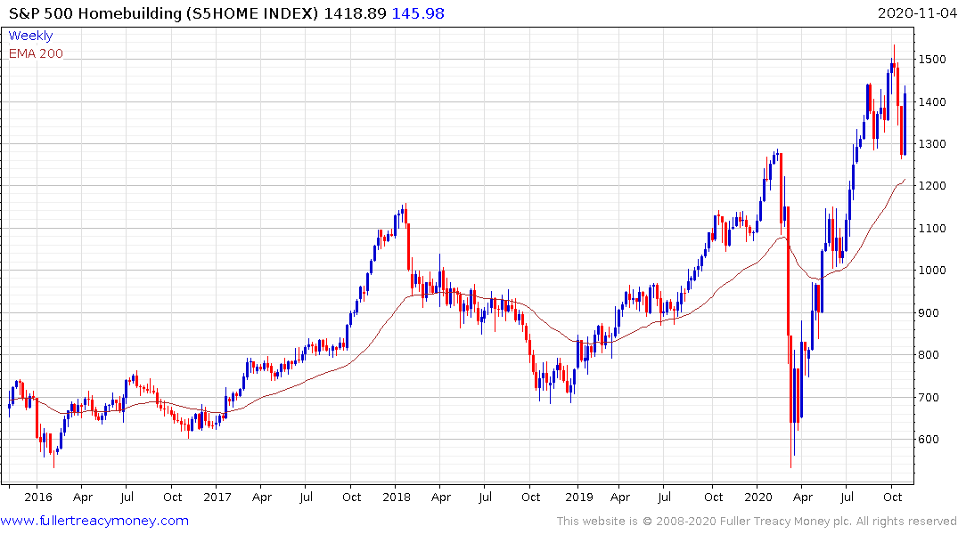The width and height of the screenshot is (958, 534).
Task: Click the 1200 price axis label
Action: click(932, 185)
